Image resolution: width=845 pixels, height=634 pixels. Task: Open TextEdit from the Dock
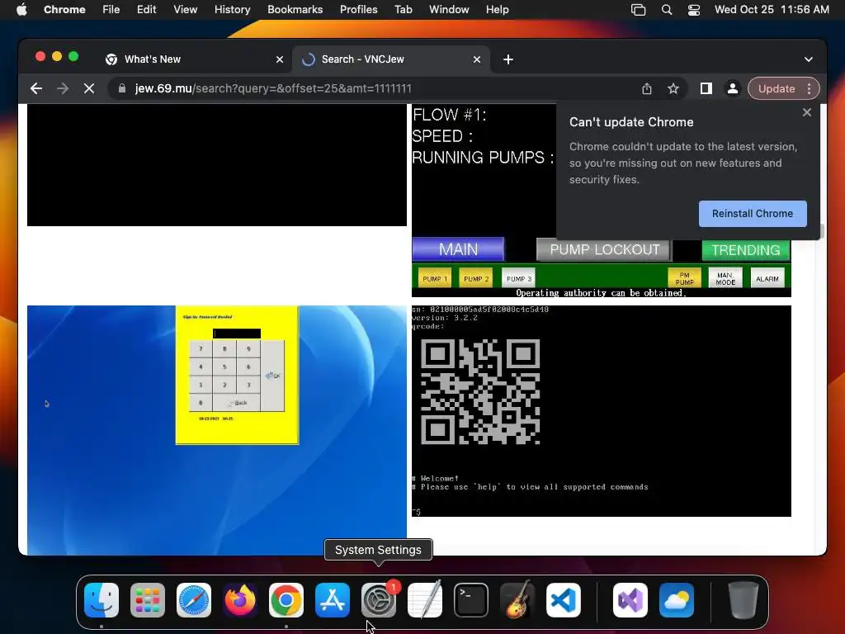[425, 600]
